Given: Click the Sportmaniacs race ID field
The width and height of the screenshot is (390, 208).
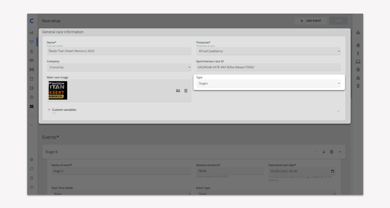Looking at the screenshot, I should (268, 67).
